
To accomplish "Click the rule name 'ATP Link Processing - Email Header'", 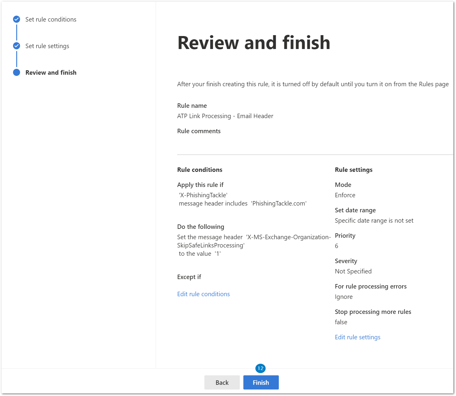I will coord(225,116).
